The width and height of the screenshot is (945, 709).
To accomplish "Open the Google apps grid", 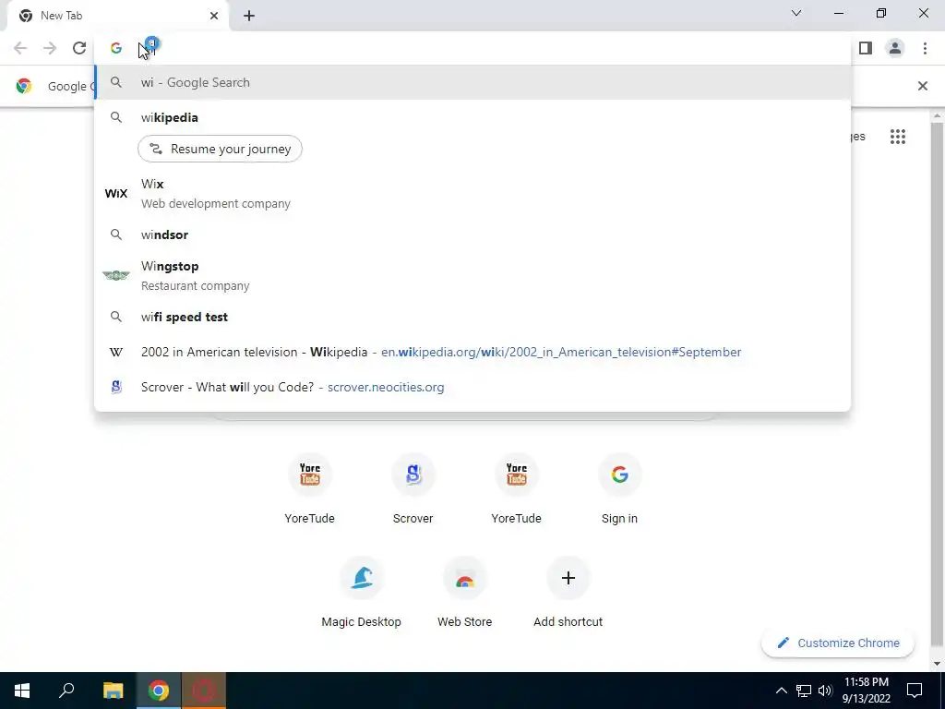I will coord(897,137).
